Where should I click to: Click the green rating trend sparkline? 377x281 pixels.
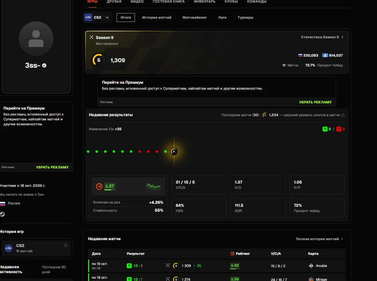tap(154, 186)
